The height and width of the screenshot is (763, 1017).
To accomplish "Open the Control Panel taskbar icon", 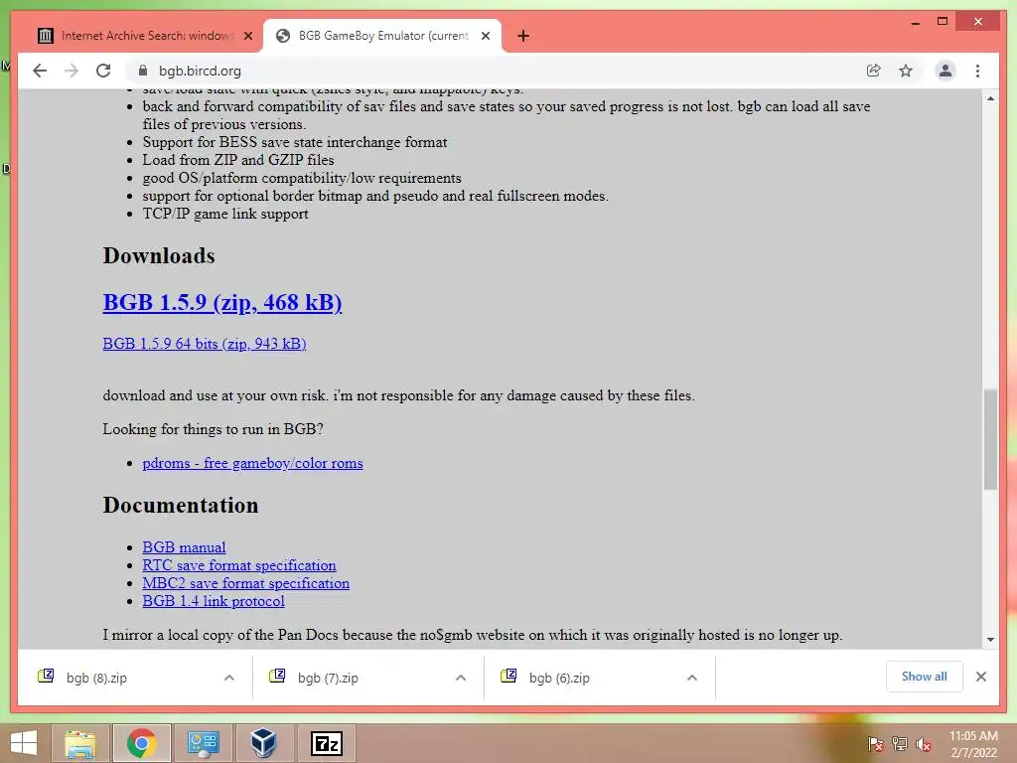I will (x=203, y=743).
